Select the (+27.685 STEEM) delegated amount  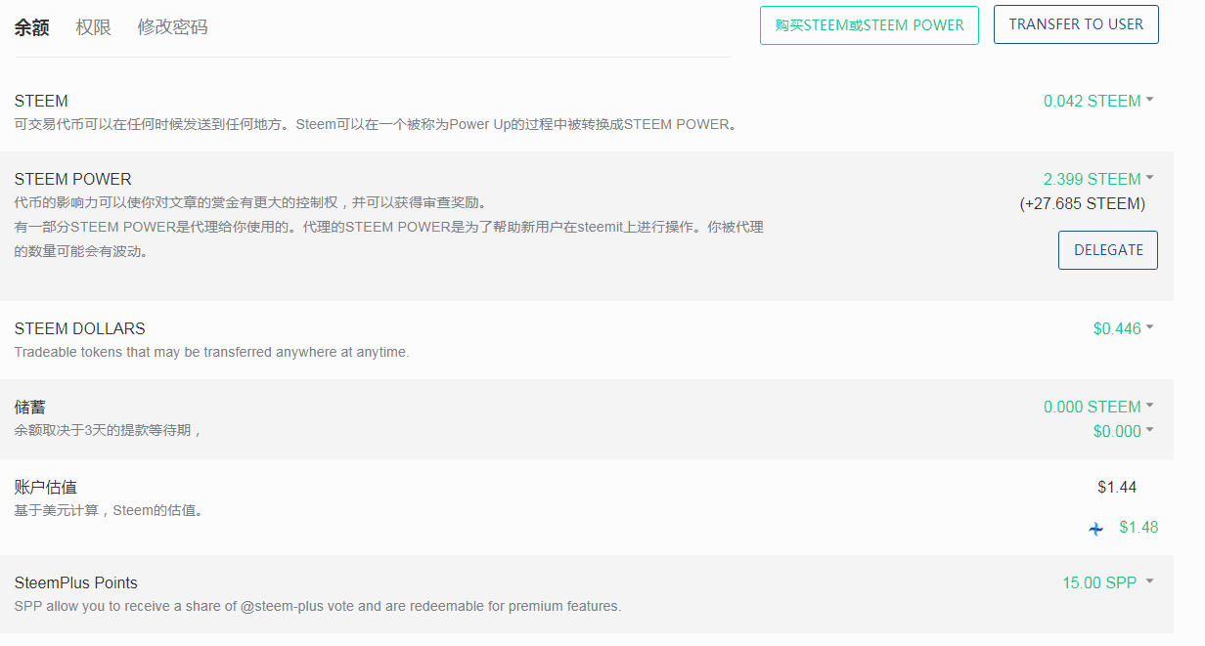point(1082,203)
